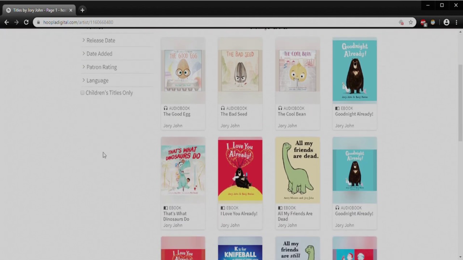Click Jory John under That's What Dinosaurs Do
The width and height of the screenshot is (463, 260).
(173, 225)
